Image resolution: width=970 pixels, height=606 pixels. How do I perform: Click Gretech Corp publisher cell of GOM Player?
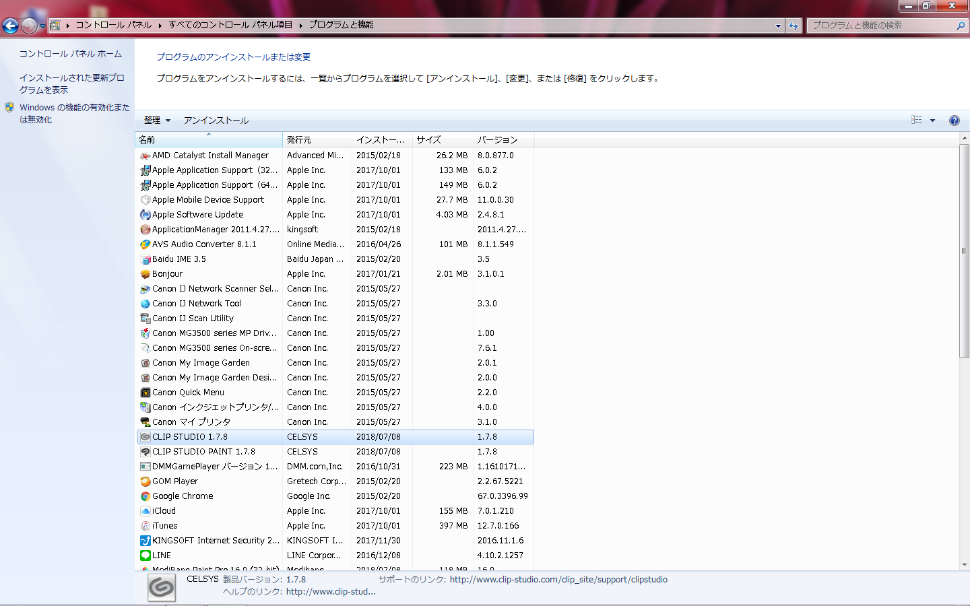coord(317,481)
